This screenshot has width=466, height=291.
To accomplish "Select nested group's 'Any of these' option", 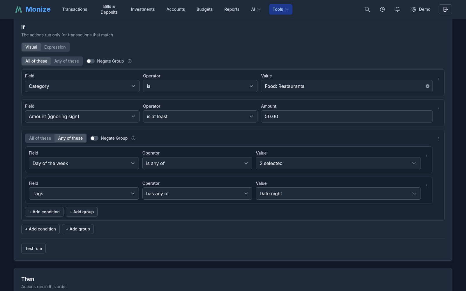I will (x=70, y=138).
